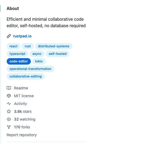143x144 pixels.
Task: Click the Report repository link
Action: tap(22, 135)
